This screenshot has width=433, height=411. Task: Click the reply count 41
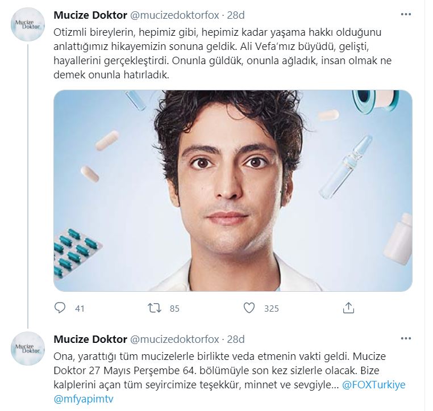(80, 309)
